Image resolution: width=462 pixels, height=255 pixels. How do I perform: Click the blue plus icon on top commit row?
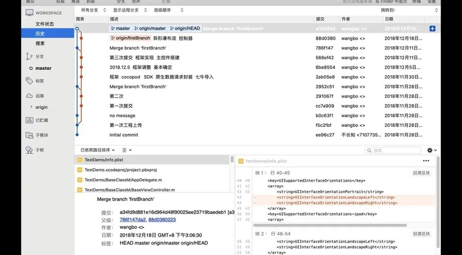[x=432, y=28]
